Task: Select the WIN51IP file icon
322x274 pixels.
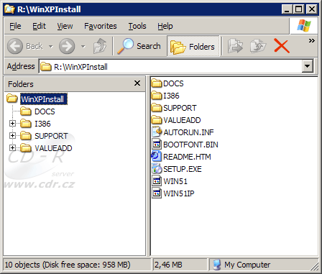Action: pos(157,193)
